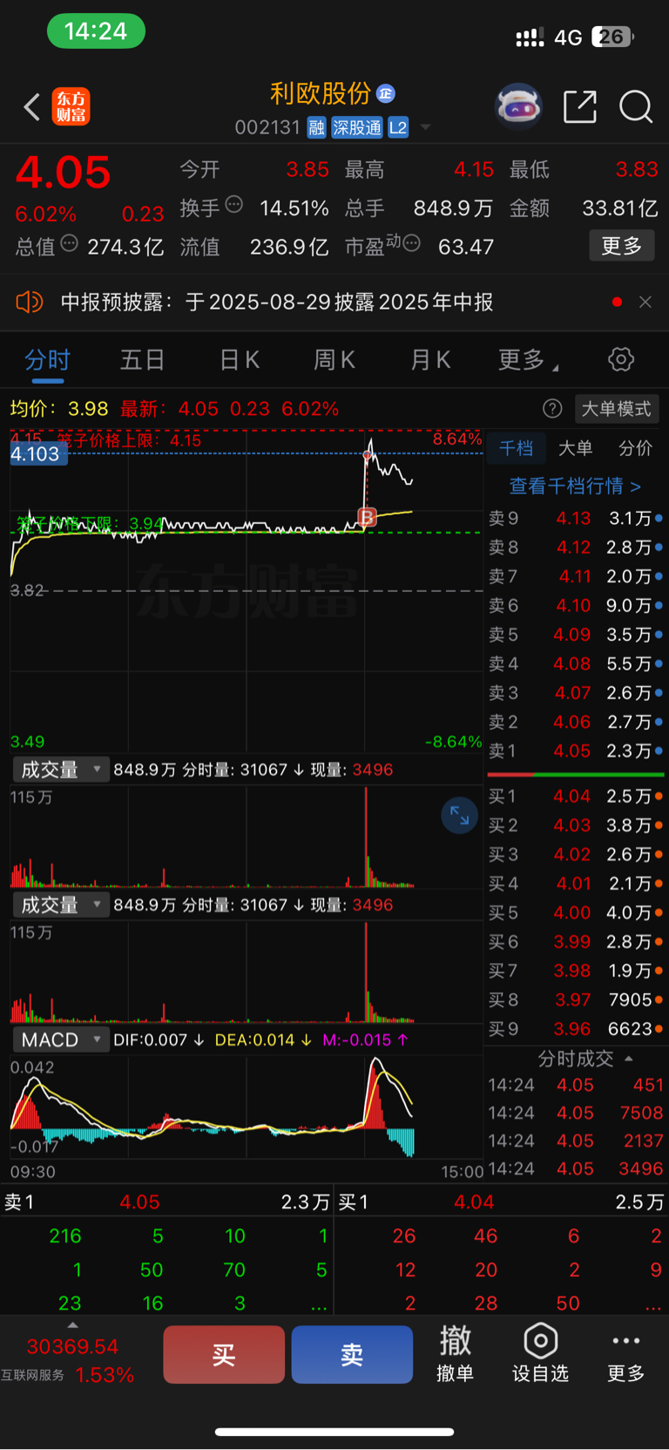
Task: Expand the order queue panel handle
Action: pyautogui.click(x=72, y=1325)
